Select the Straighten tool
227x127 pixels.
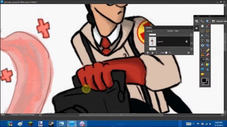coord(207,46)
